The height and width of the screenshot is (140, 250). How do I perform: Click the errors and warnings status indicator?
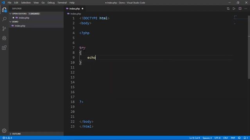7,138
